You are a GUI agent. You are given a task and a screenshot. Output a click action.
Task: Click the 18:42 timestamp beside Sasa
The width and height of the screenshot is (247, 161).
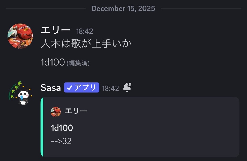(x=110, y=88)
